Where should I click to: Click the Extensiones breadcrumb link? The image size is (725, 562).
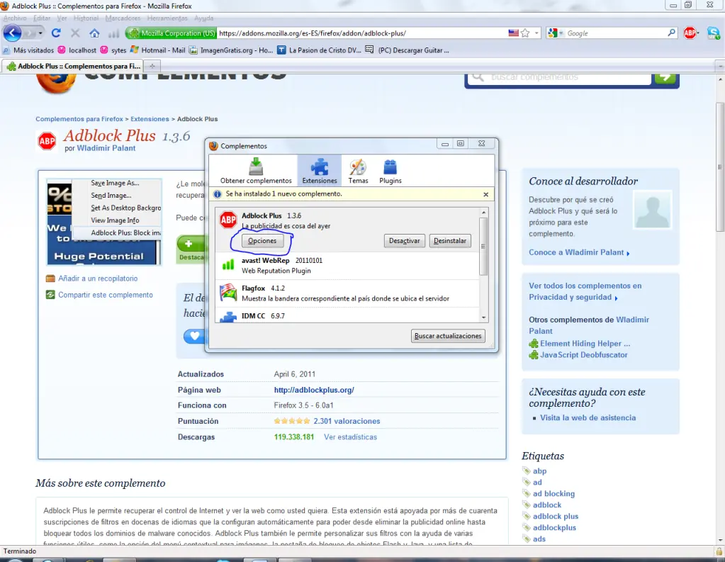coord(150,119)
